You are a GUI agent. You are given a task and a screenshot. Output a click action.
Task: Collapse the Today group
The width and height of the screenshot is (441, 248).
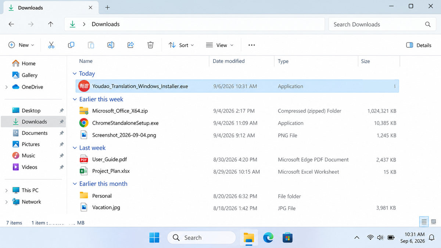(x=75, y=73)
